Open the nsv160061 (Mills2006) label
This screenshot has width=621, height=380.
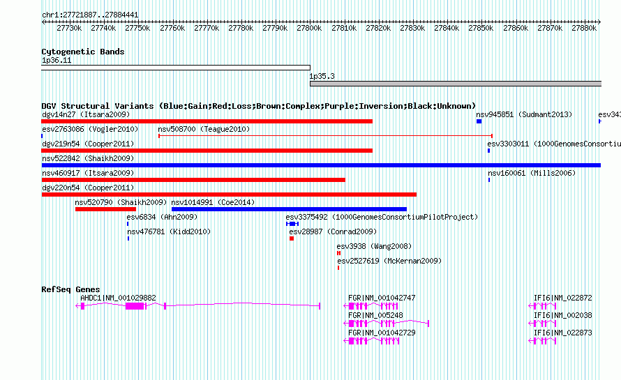[532, 173]
